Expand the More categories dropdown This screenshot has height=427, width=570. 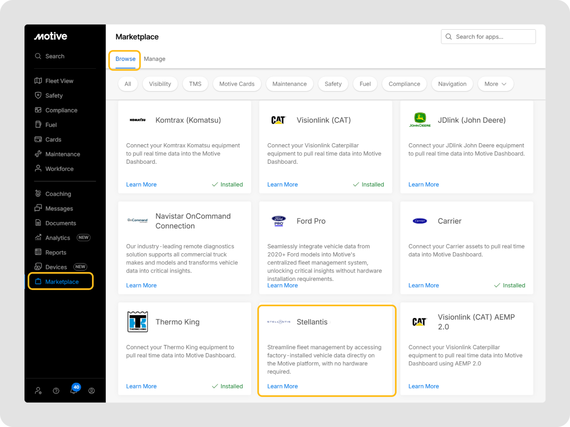[495, 84]
